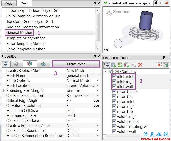Image resolution: width=171 pixels, height=141 pixels.
Task: Select Transform Geometry or Grid
Action: tap(29, 21)
